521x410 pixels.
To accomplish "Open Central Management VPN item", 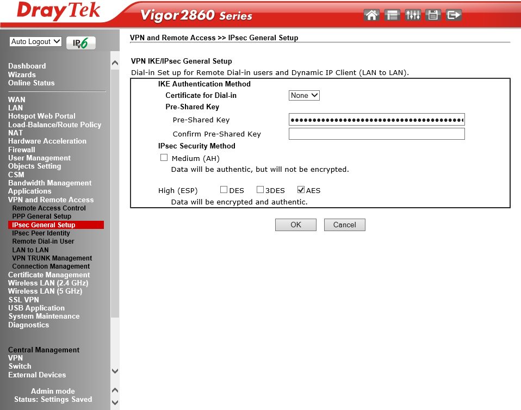I will (x=16, y=358).
